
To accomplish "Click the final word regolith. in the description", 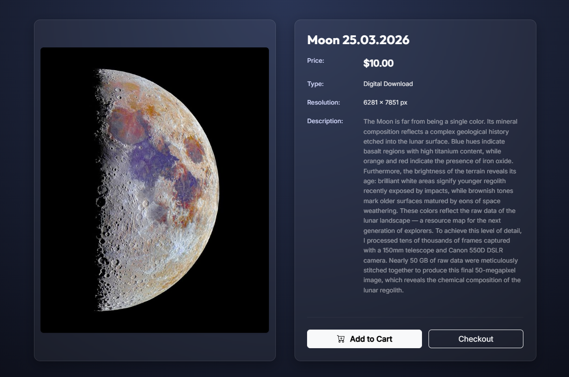I will [x=391, y=290].
